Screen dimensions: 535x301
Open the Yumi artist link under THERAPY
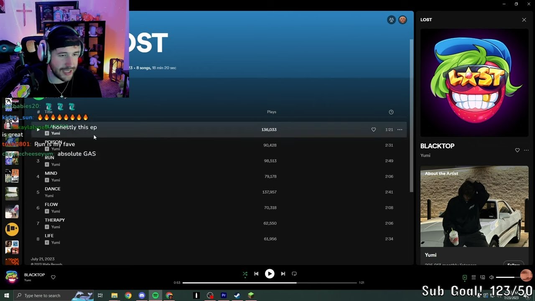tap(56, 227)
